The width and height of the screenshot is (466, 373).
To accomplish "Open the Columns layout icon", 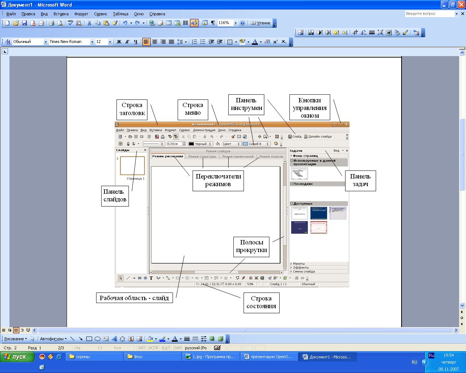I will click(186, 23).
